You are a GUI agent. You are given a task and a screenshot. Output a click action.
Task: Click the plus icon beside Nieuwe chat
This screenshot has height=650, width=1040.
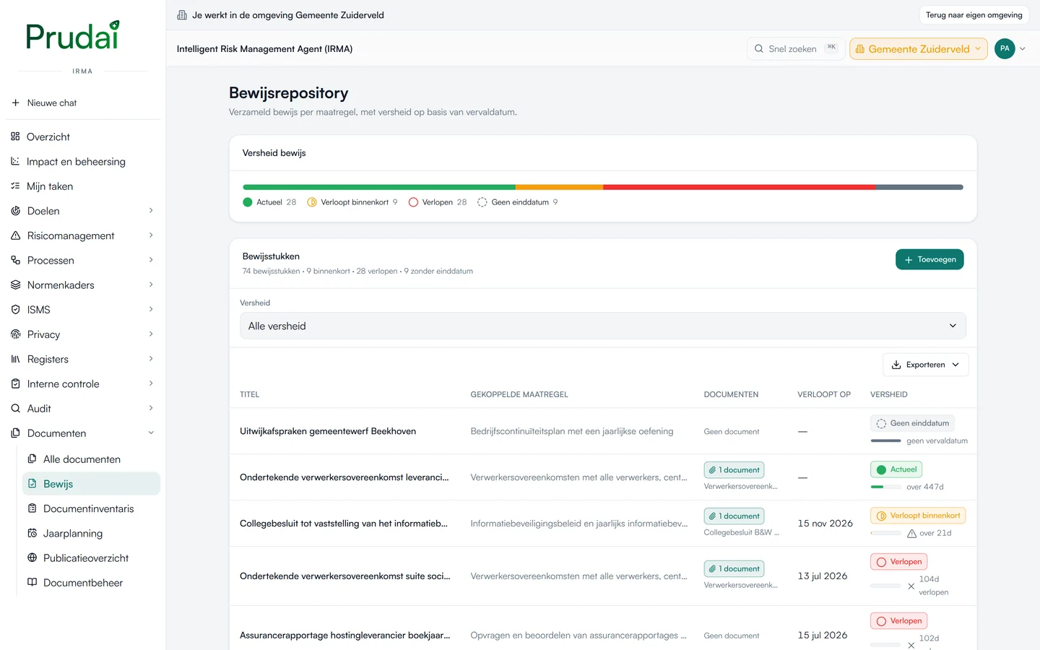click(x=15, y=103)
